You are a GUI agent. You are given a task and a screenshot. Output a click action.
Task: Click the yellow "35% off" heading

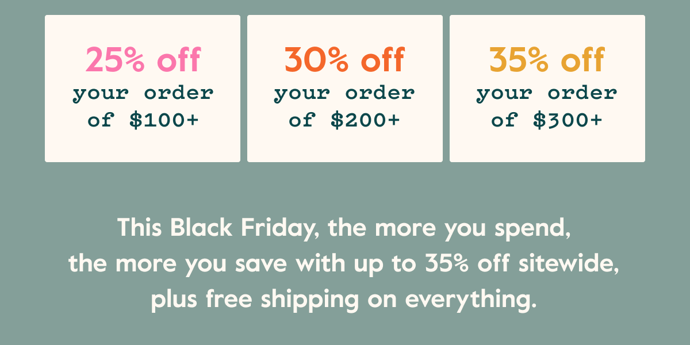point(547,60)
